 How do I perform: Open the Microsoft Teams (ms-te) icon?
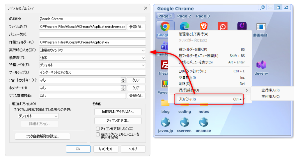[164, 46]
